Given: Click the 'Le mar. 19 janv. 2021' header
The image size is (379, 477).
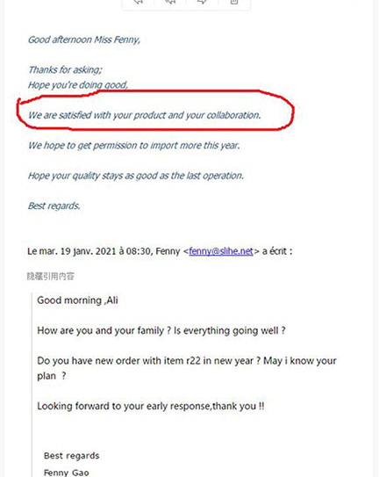Looking at the screenshot, I should click(x=160, y=251).
